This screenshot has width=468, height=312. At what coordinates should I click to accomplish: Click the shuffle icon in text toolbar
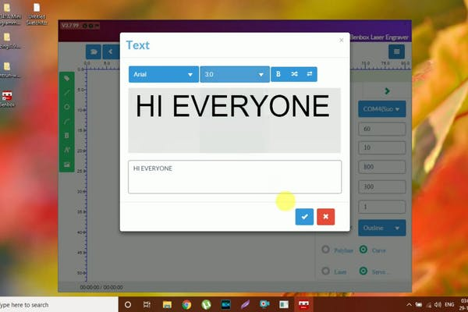tap(294, 74)
